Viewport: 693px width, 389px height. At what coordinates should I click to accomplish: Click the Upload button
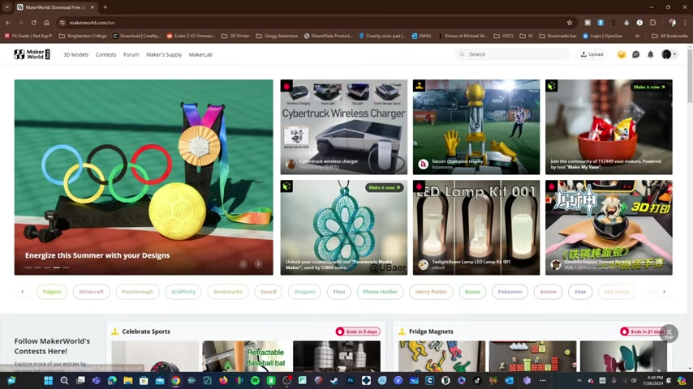[x=592, y=54]
